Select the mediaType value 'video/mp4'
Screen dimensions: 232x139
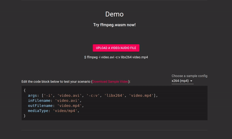[65, 111]
